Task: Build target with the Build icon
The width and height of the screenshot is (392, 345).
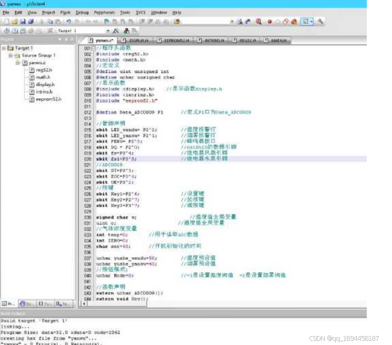Action: 15,31
